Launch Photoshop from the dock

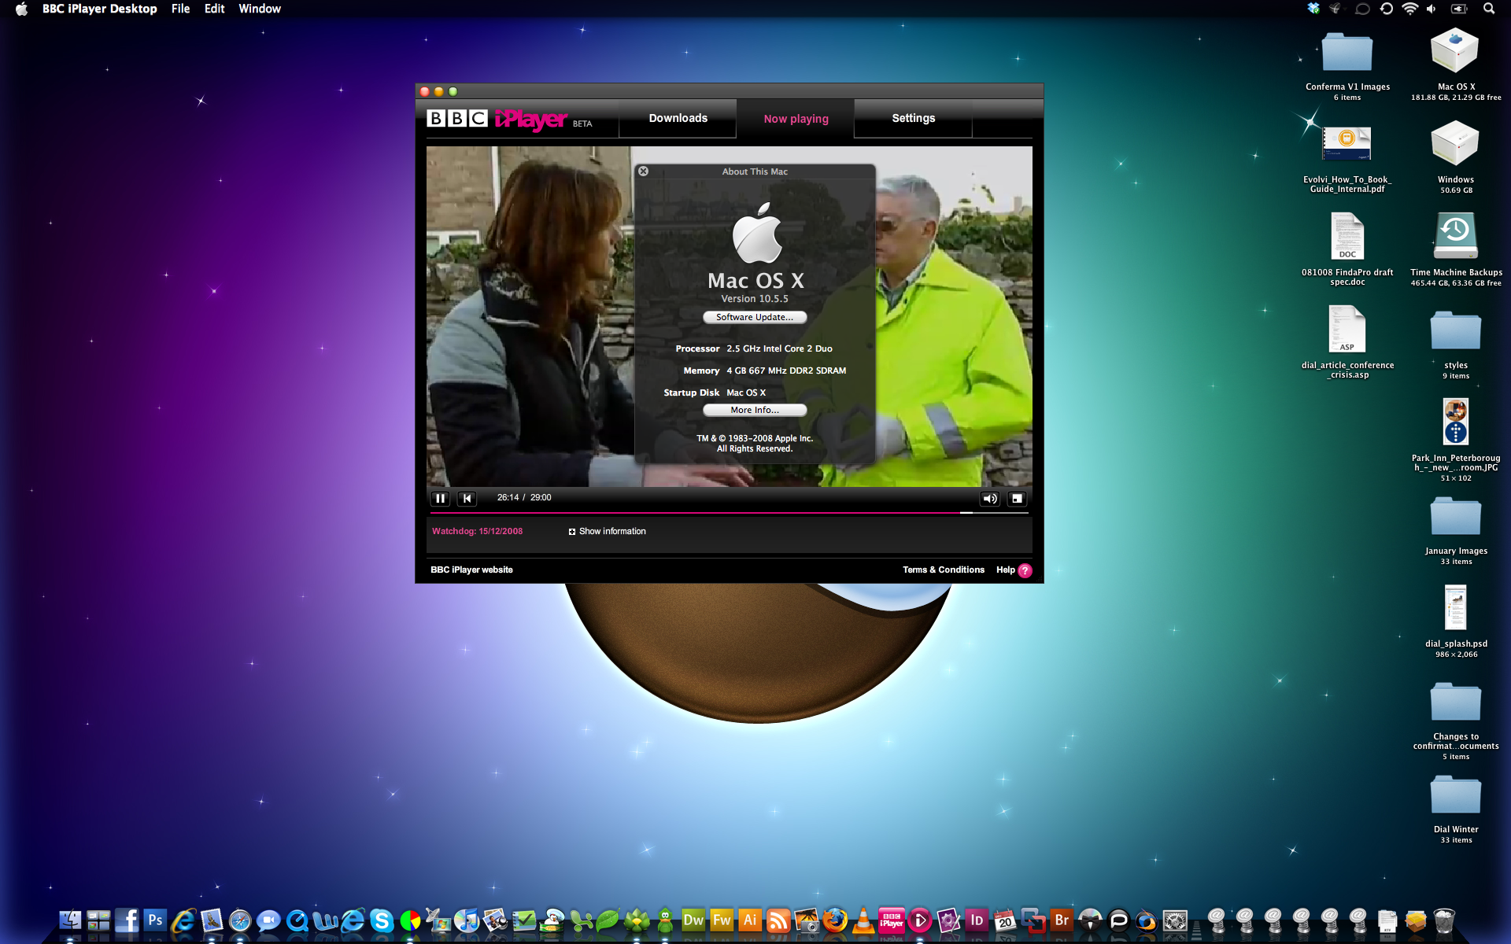tap(155, 920)
